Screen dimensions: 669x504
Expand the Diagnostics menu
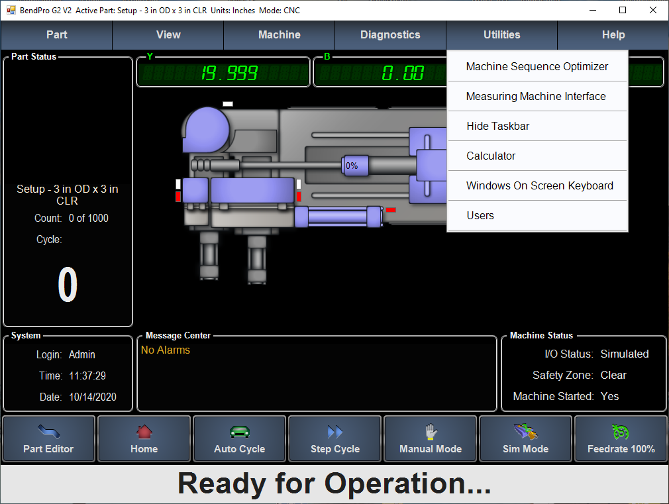click(390, 35)
